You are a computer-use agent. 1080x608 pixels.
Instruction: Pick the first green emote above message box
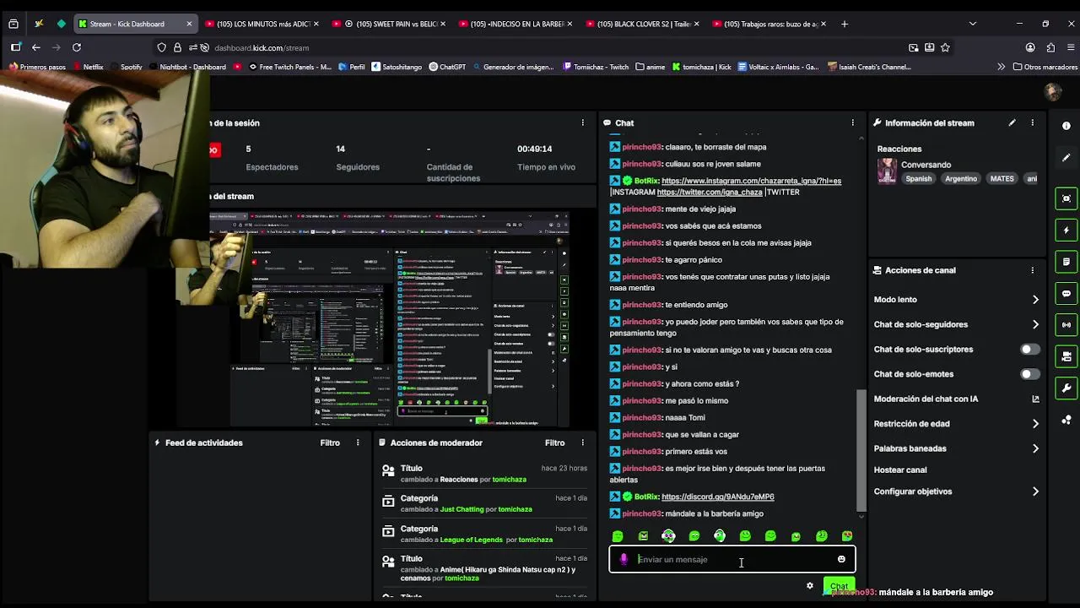[x=618, y=536]
